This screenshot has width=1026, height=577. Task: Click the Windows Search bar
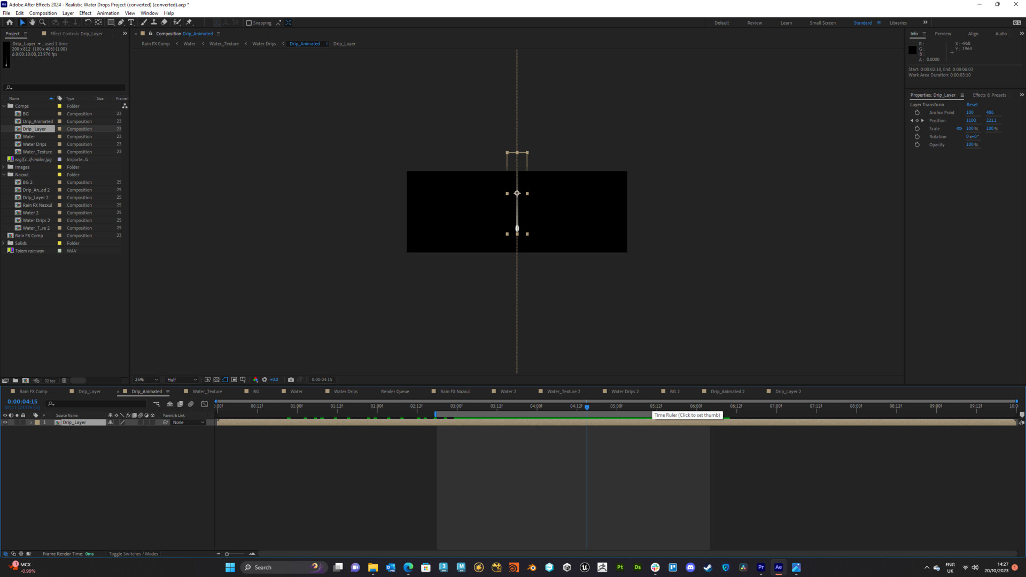(x=283, y=567)
